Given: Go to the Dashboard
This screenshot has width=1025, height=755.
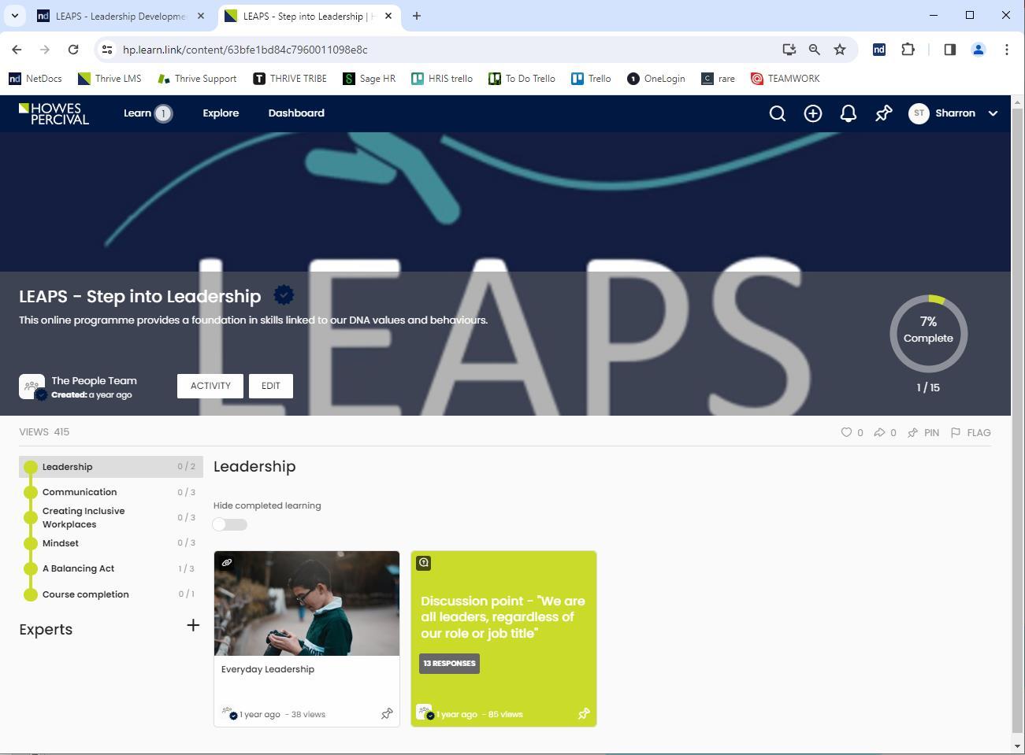Looking at the screenshot, I should tap(296, 113).
